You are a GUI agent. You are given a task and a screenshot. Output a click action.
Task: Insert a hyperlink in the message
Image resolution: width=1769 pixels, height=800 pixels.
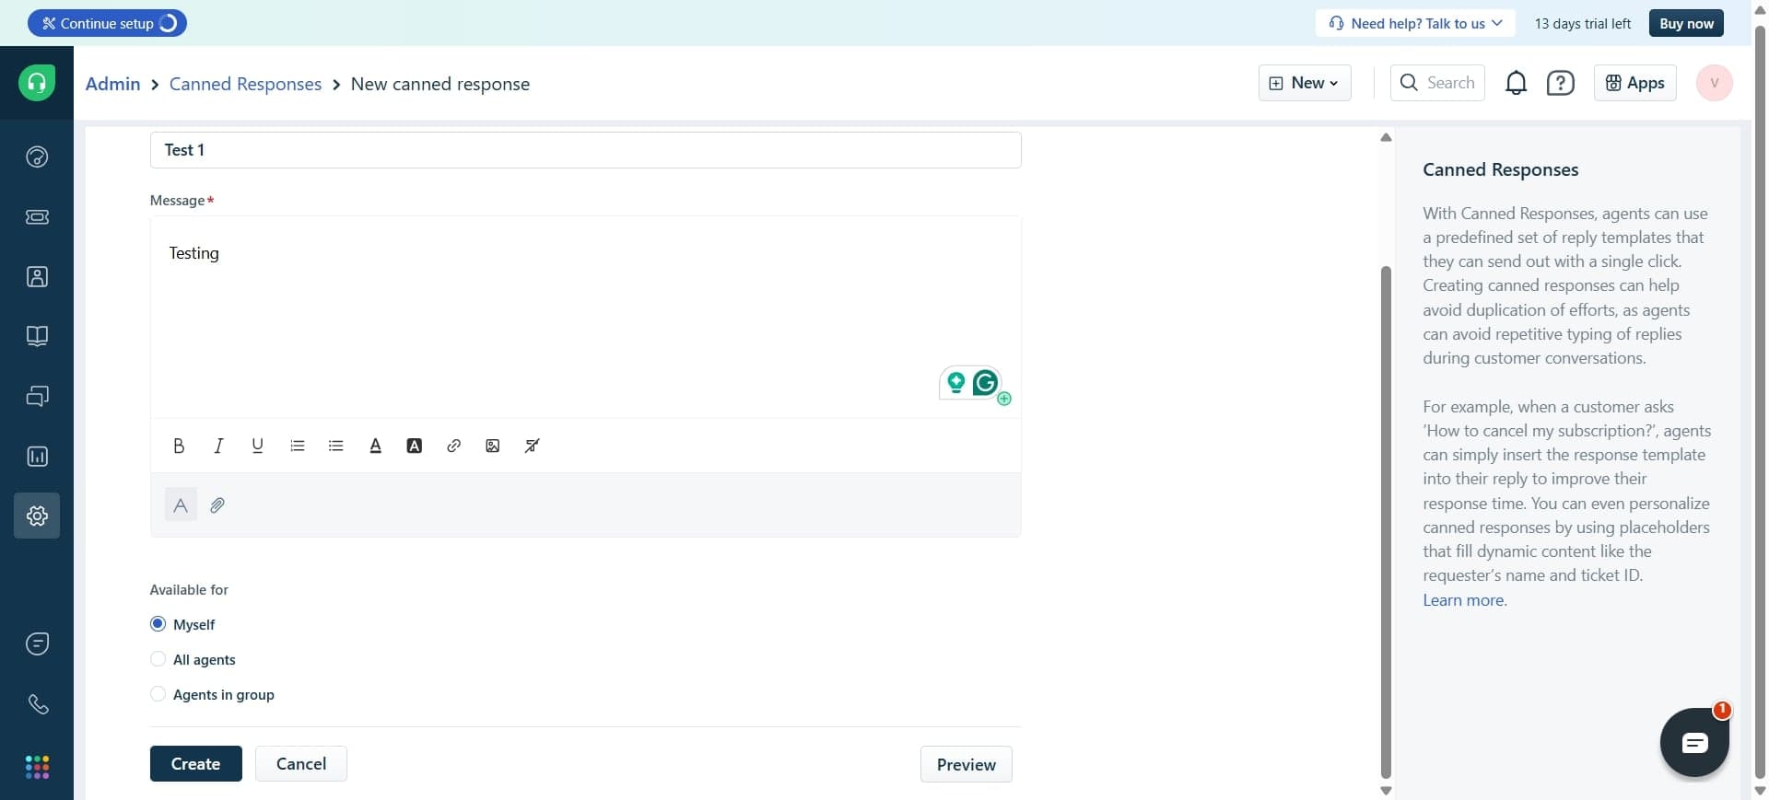(x=453, y=446)
